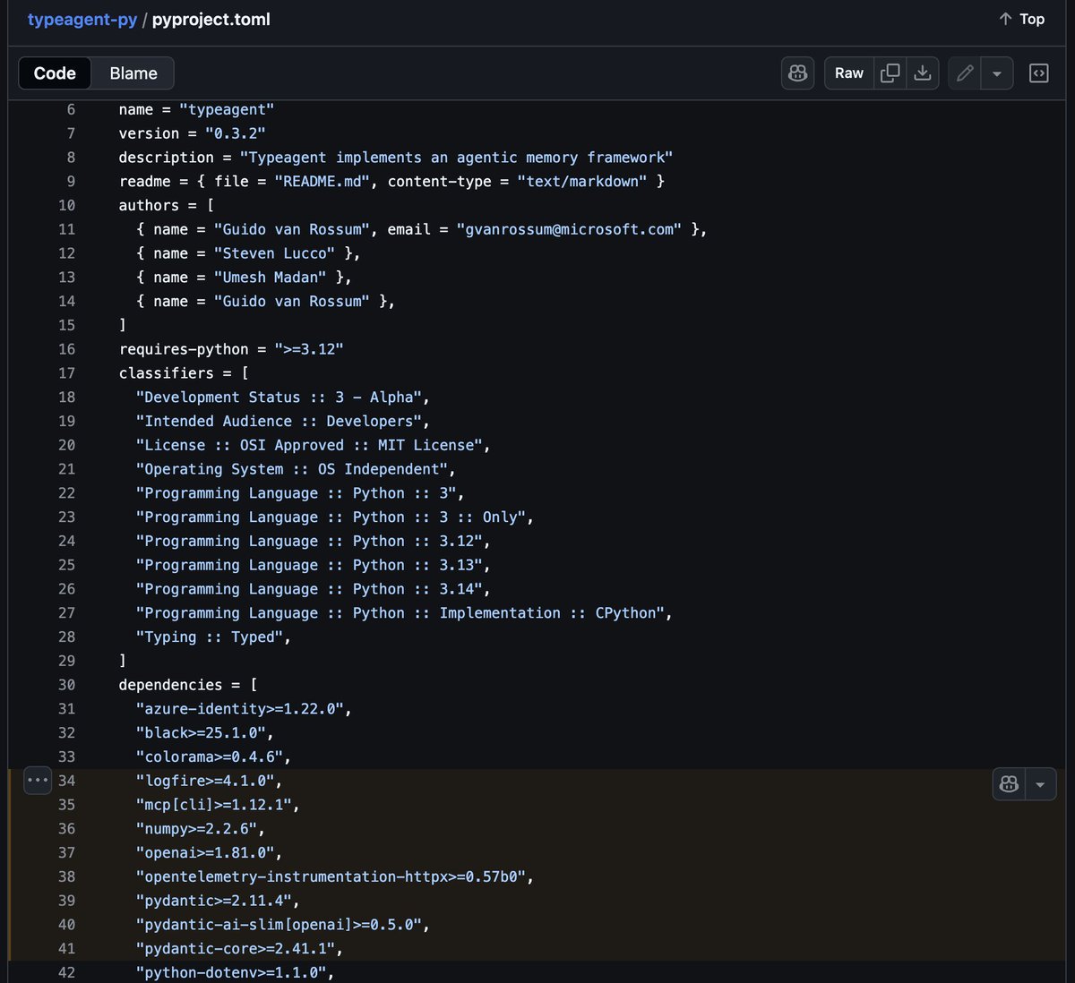Click the "README.md" string on line 9
This screenshot has width=1075, height=983.
point(323,181)
